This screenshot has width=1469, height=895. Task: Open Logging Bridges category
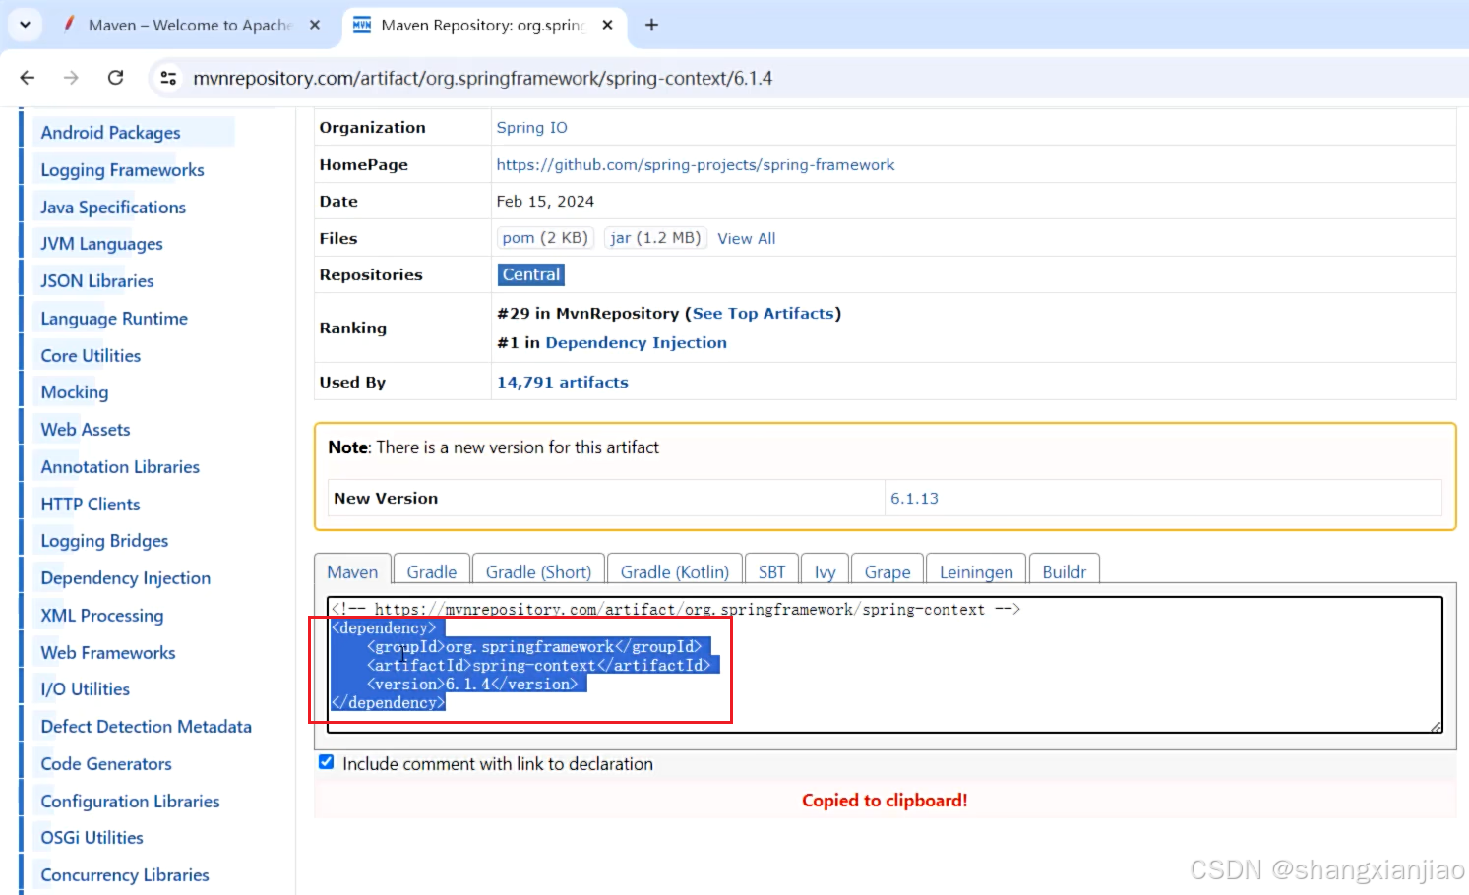point(104,541)
